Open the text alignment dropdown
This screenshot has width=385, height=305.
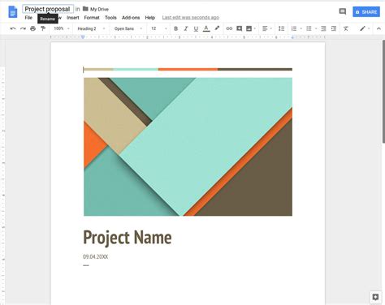coord(266,28)
